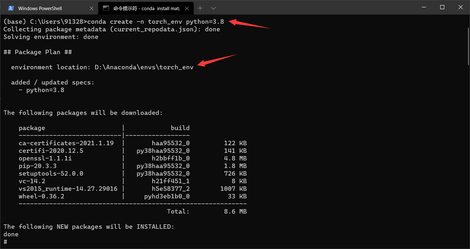Click the vertical scrollbar thumb
The height and width of the screenshot is (249, 470).
click(468, 47)
